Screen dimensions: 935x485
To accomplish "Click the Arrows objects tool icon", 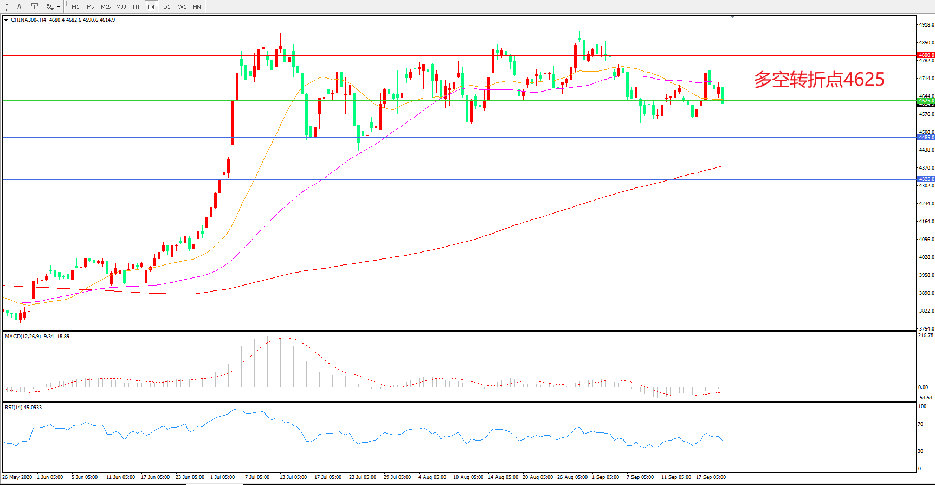I will [49, 7].
